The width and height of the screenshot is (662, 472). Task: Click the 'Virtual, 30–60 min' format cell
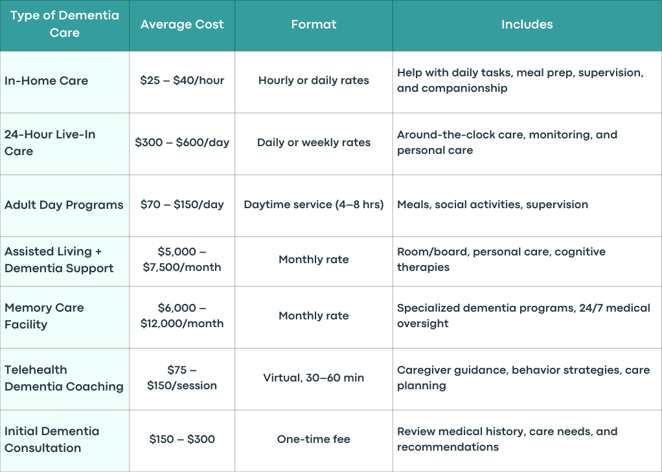314,379
